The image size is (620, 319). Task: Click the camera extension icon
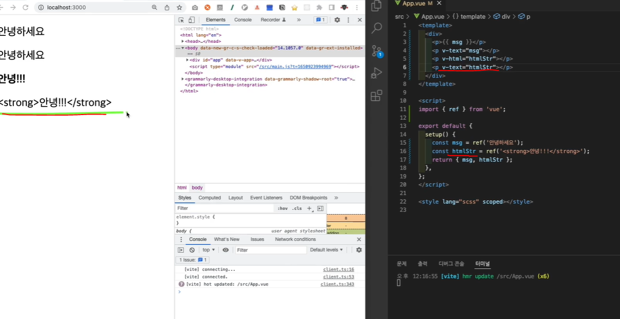click(x=195, y=7)
